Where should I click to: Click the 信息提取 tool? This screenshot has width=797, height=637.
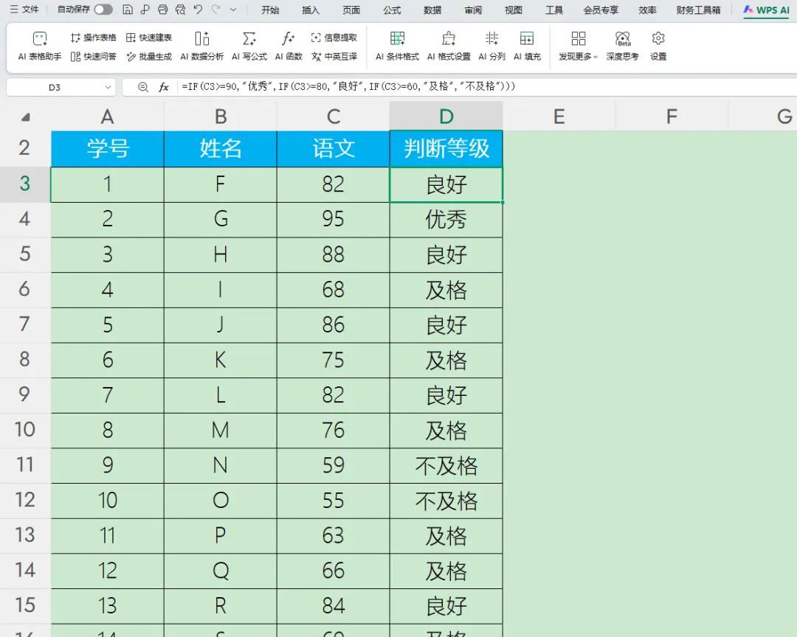334,38
